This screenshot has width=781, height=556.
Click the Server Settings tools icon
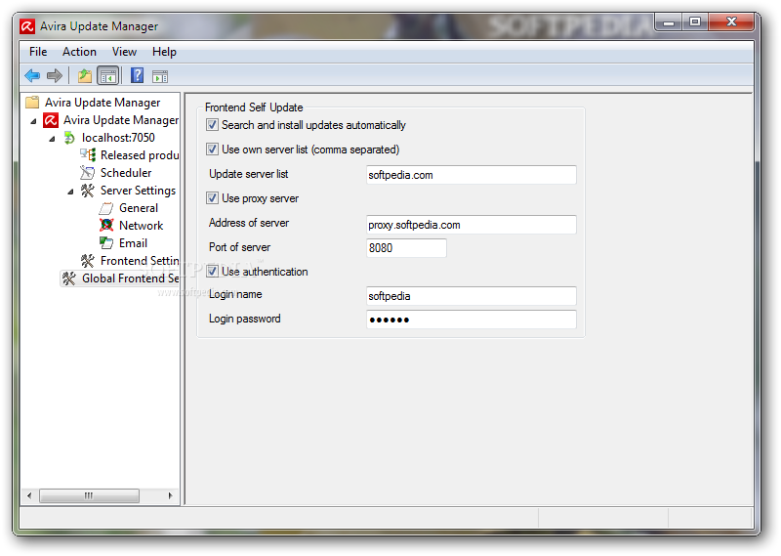point(88,191)
